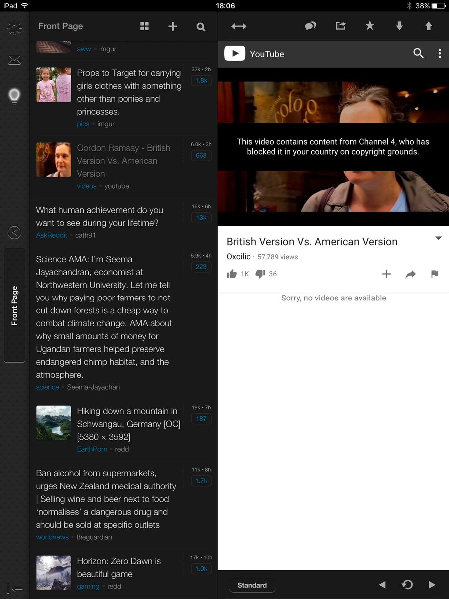
Task: Open Target girls clothes thumbnail
Action: pos(53,85)
